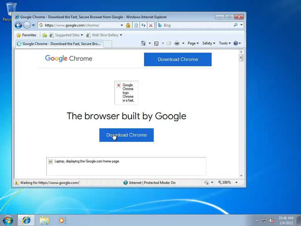Expand the Home button dropdown arrow
Screen dimensions: 301x226
150,43
